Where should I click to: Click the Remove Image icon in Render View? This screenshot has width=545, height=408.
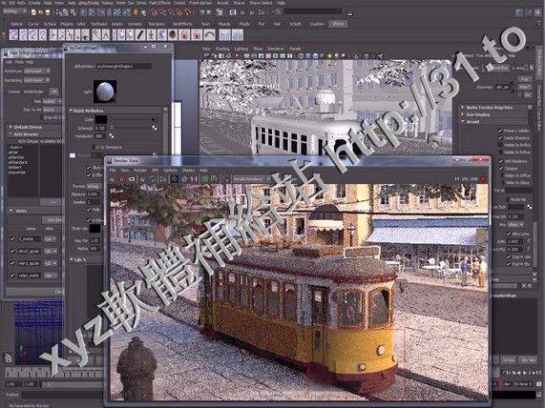click(214, 179)
